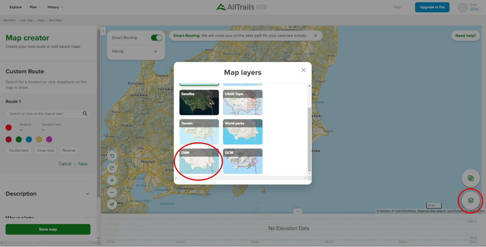Open the User (250) account dropdown
The height and width of the screenshot is (247, 486).
[475, 7]
